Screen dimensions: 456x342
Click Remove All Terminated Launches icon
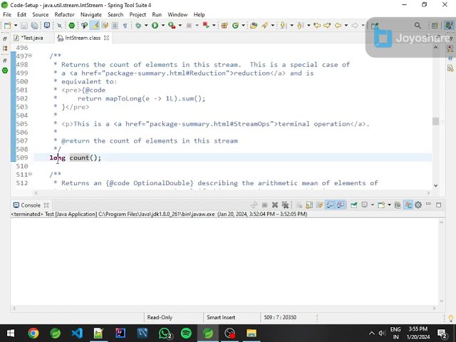pos(285,205)
